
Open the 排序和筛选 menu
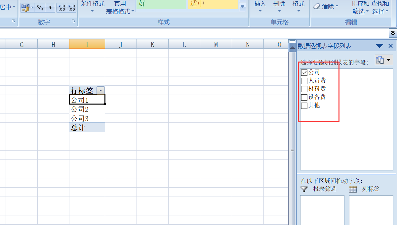pyautogui.click(x=359, y=7)
